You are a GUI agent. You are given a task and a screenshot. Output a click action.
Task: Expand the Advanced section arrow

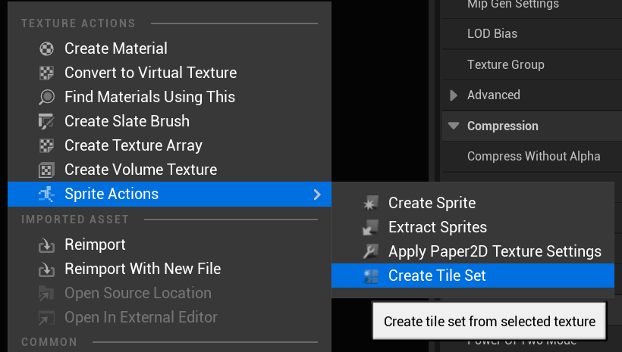[454, 95]
